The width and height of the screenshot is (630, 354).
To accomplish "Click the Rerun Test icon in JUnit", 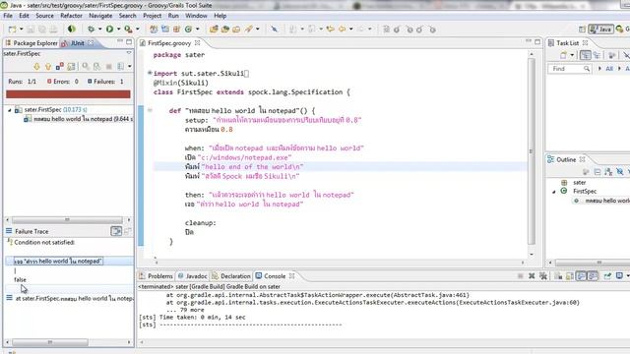I will pyautogui.click(x=86, y=66).
